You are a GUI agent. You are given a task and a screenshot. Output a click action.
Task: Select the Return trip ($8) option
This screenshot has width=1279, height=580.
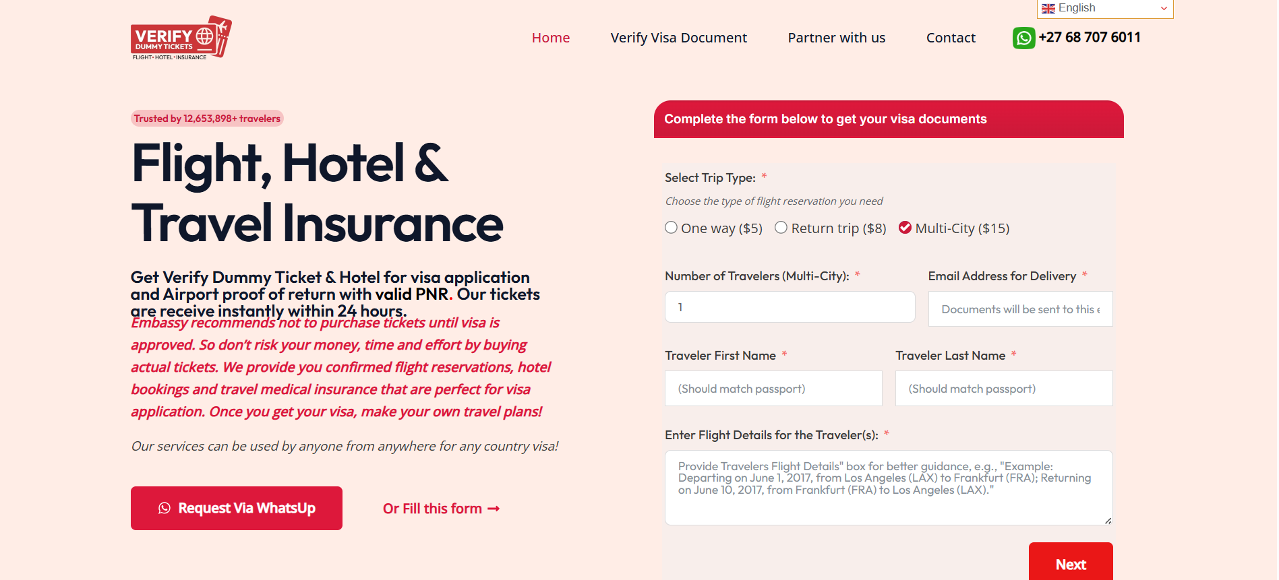781,228
